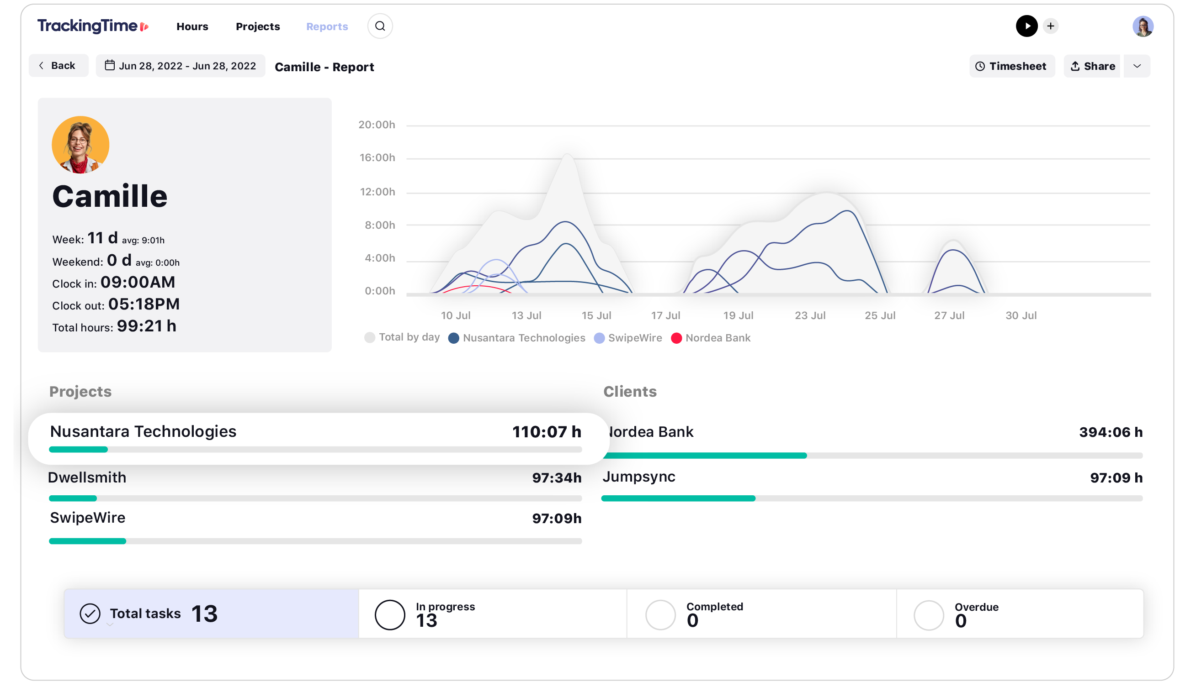This screenshot has width=1180, height=687.
Task: Click the Projects menu item
Action: click(257, 26)
